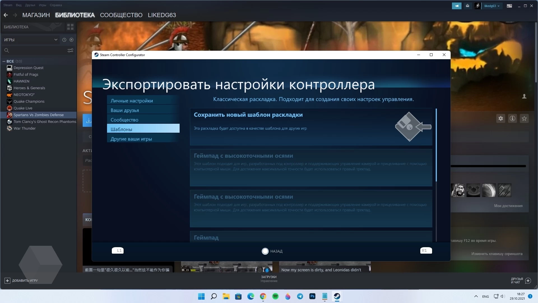Switch library to grid view icon
The width and height of the screenshot is (538, 303).
(x=70, y=27)
